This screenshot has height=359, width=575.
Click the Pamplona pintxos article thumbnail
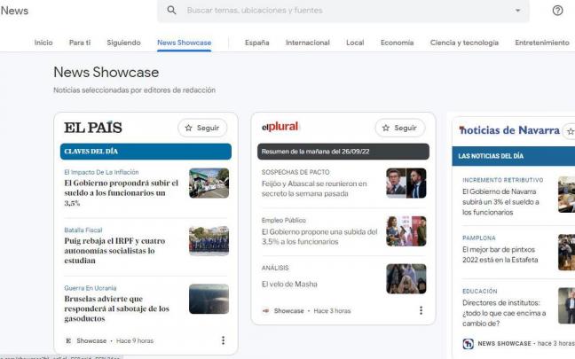click(x=566, y=253)
